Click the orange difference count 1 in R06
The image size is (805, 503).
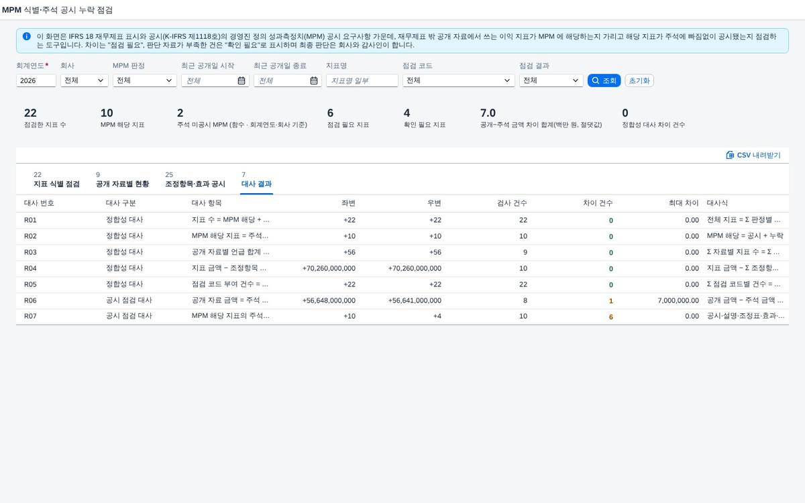click(x=611, y=300)
